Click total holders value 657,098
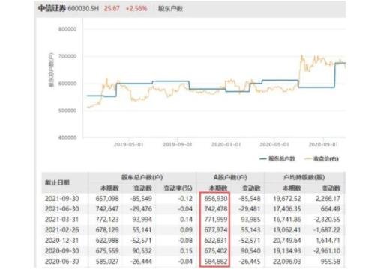Viewport: 380px width, 269px height. point(107,199)
